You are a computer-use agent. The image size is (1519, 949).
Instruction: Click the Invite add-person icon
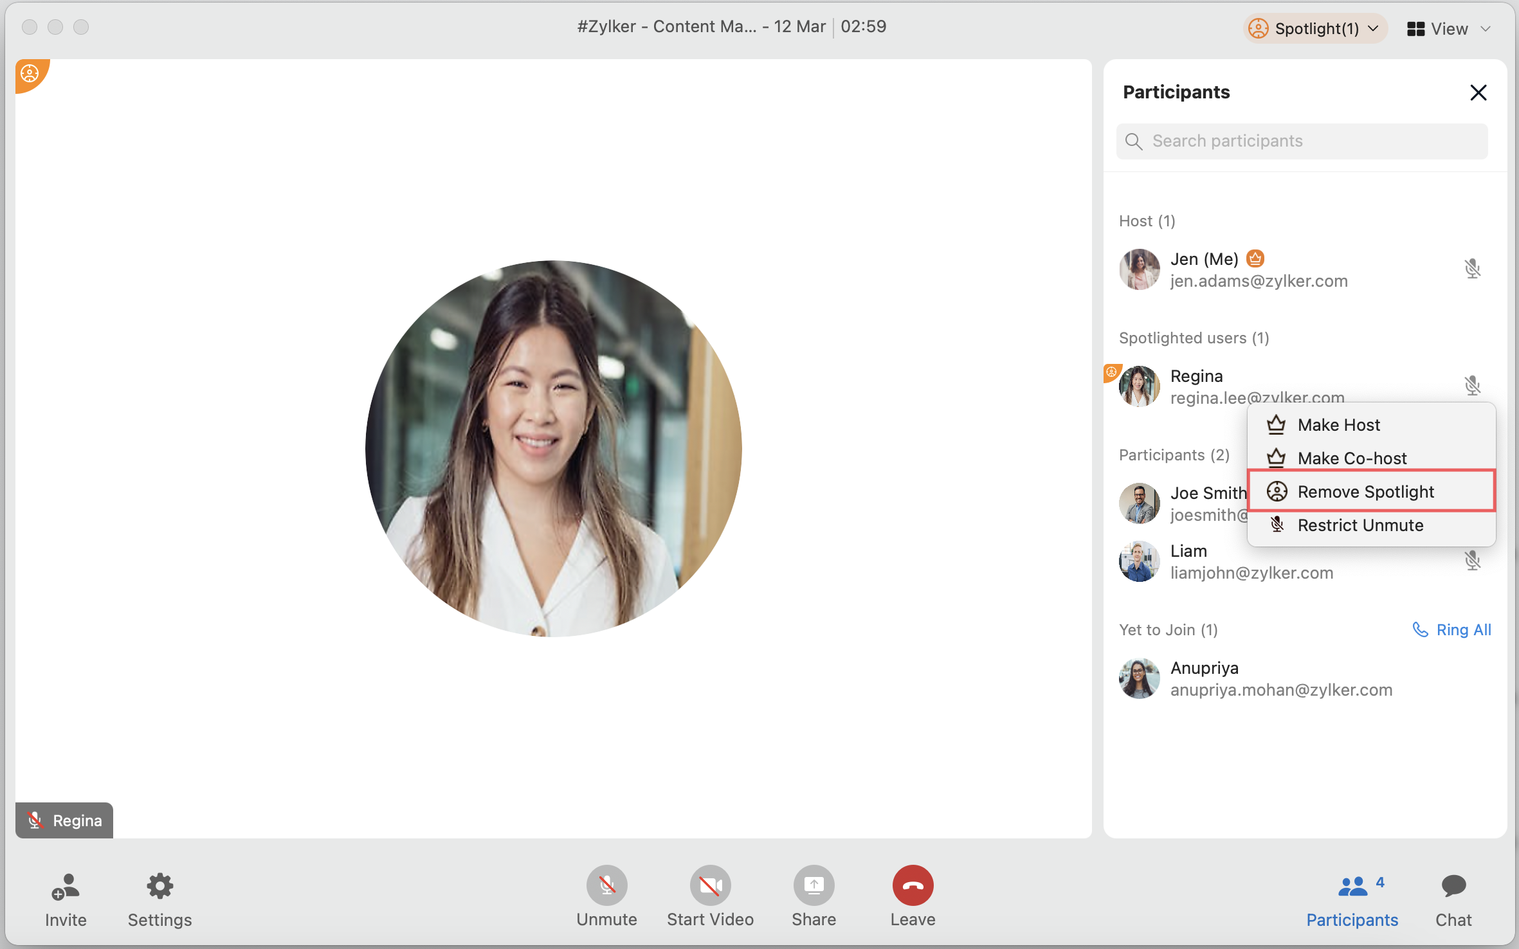tap(65, 887)
